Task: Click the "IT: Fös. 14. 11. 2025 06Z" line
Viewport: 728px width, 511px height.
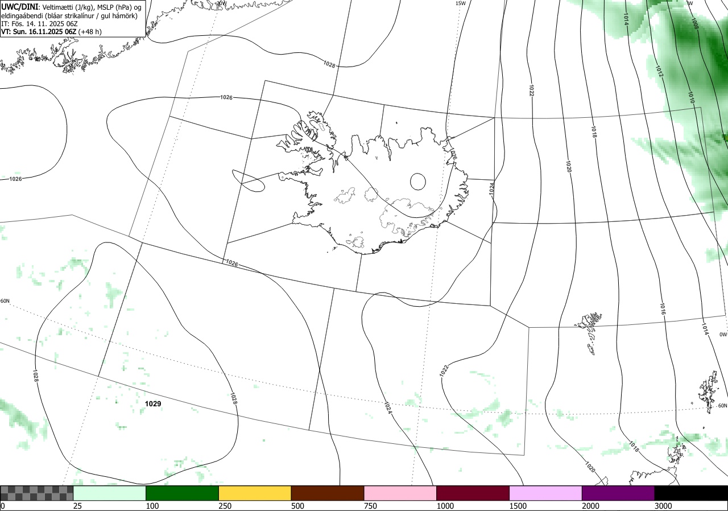Action: tap(39, 24)
